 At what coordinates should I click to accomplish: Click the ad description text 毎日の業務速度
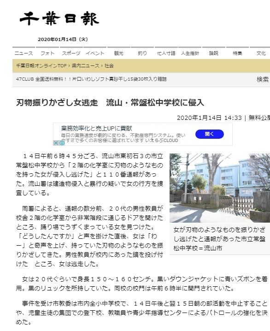123,138
